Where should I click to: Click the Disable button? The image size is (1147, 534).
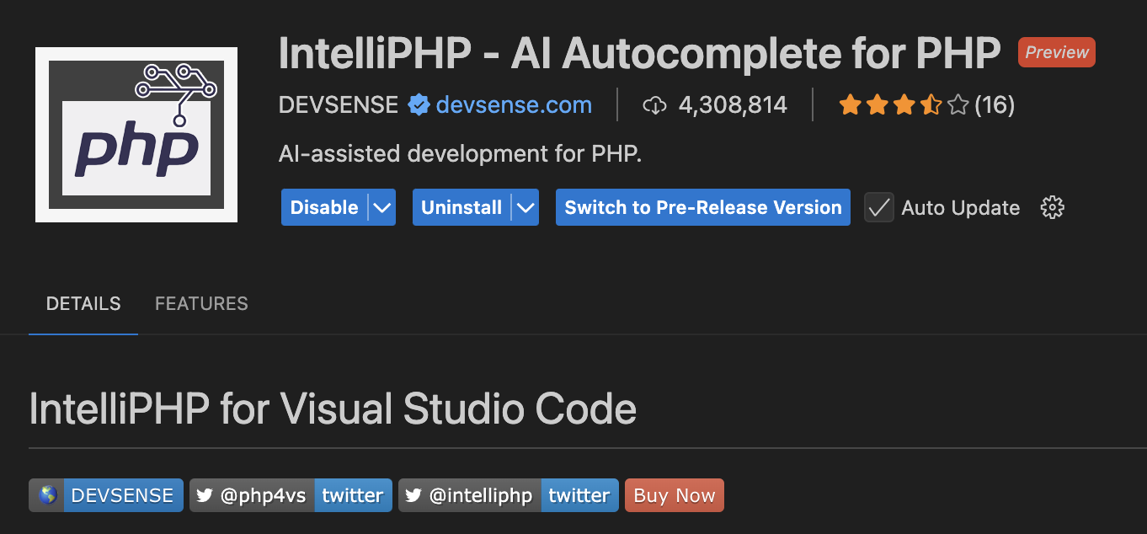[x=324, y=207]
